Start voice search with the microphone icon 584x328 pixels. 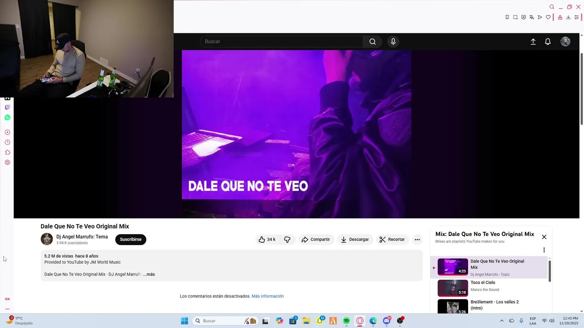coord(393,41)
